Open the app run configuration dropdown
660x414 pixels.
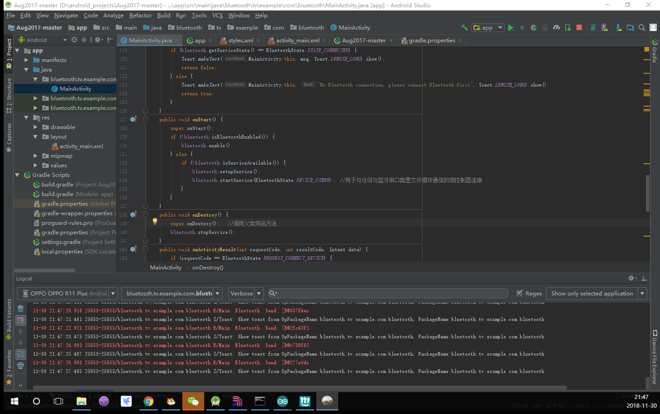point(488,27)
